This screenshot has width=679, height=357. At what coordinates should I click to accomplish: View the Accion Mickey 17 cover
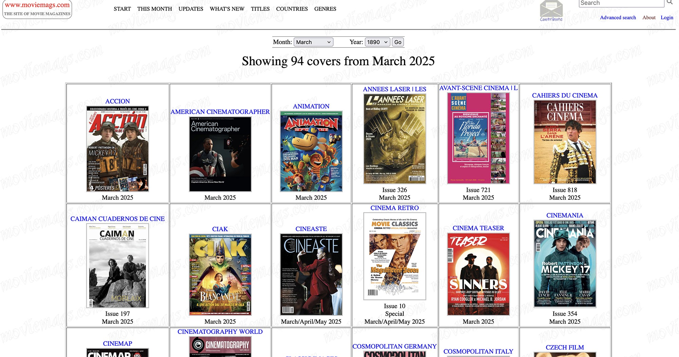[x=117, y=149]
